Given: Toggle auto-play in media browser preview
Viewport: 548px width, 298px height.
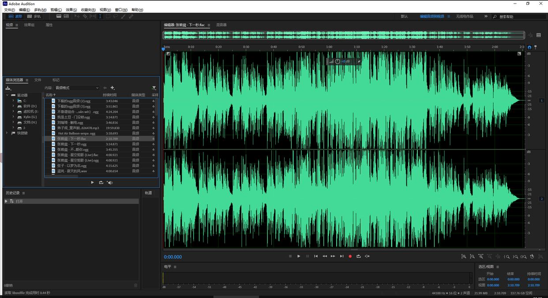Looking at the screenshot, I should (x=109, y=183).
